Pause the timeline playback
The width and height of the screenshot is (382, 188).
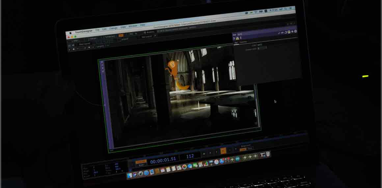[x=210, y=153]
